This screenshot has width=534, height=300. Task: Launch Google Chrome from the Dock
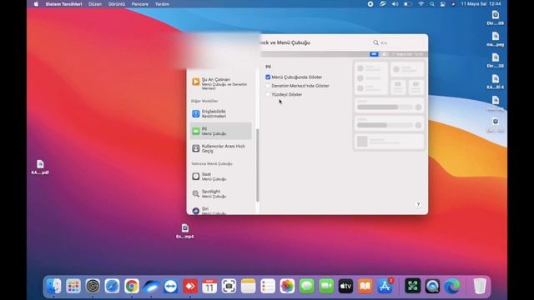click(x=132, y=286)
